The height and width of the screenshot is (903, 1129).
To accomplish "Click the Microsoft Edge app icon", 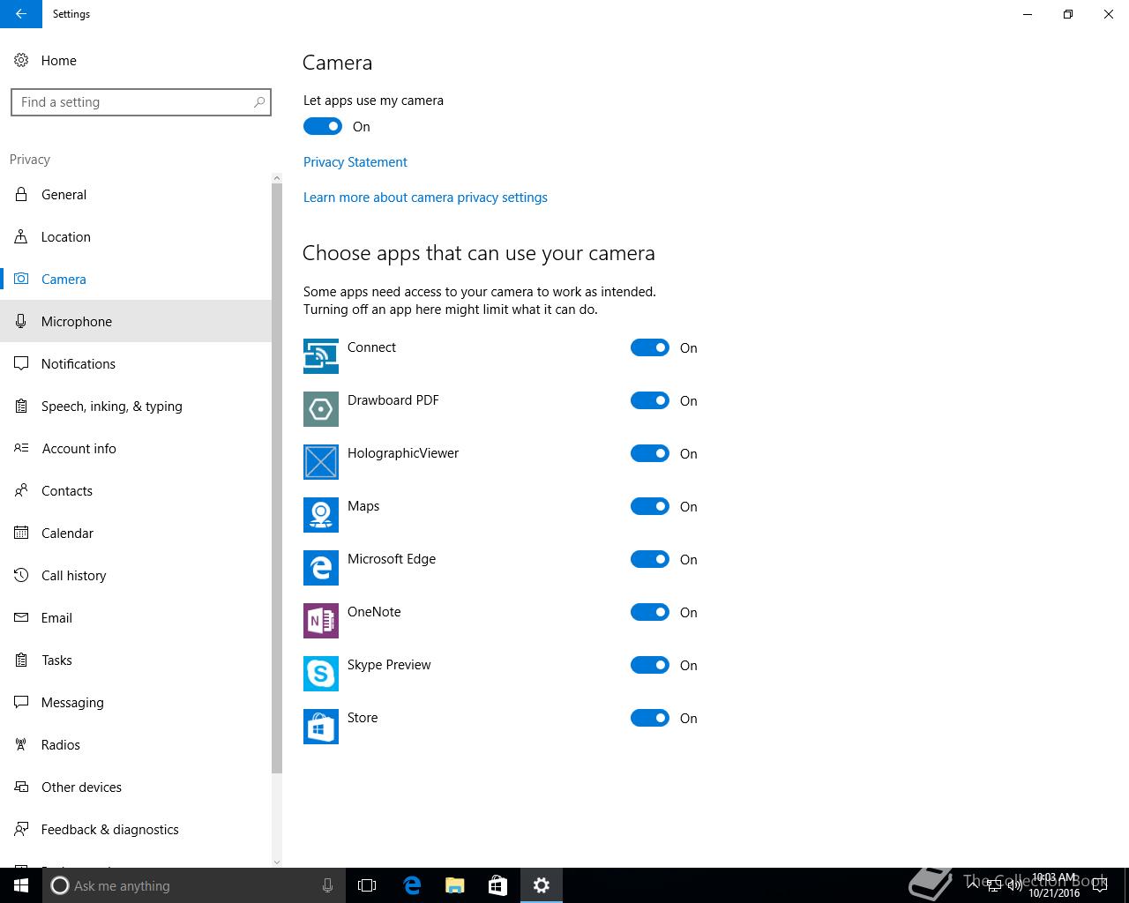I will pos(321,568).
